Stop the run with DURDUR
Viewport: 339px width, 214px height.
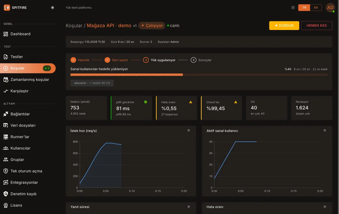[284, 25]
